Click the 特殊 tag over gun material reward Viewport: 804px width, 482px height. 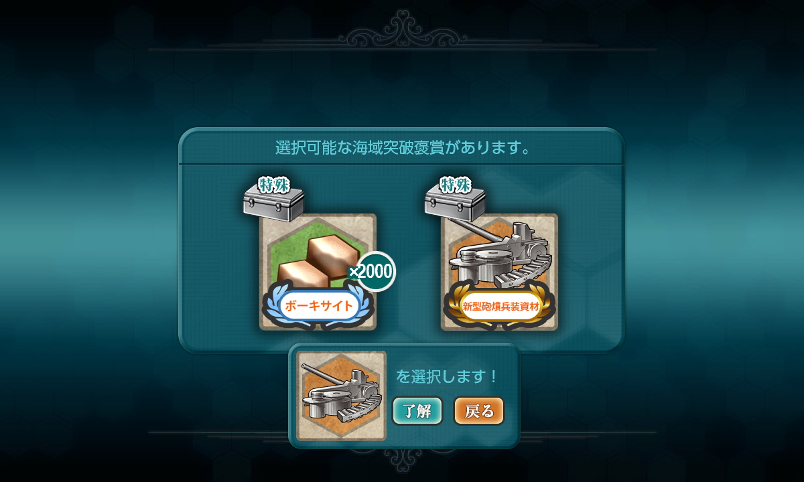pos(455,185)
